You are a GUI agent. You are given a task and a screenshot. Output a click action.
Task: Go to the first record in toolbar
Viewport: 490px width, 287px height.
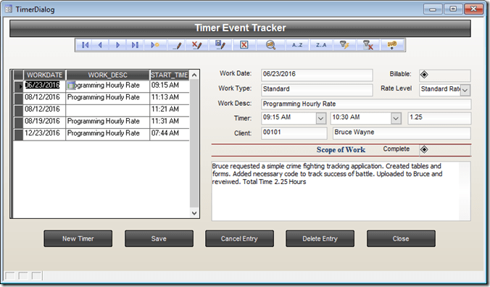(85, 45)
